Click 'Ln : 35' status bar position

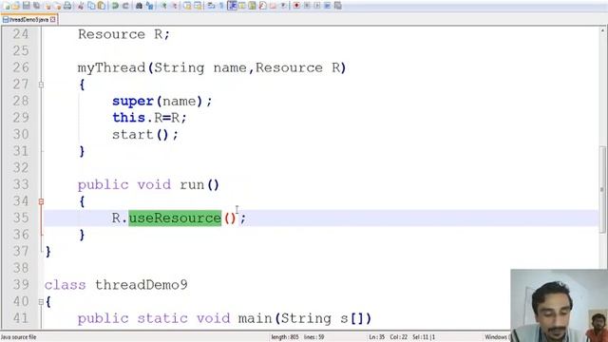376,337
